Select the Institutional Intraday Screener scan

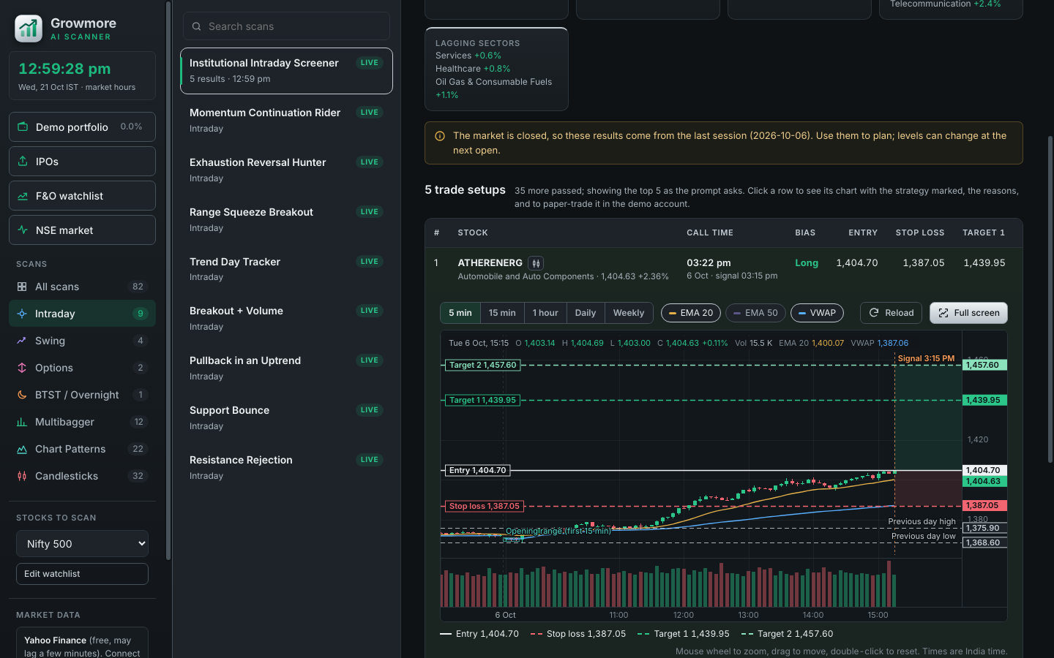[286, 71]
